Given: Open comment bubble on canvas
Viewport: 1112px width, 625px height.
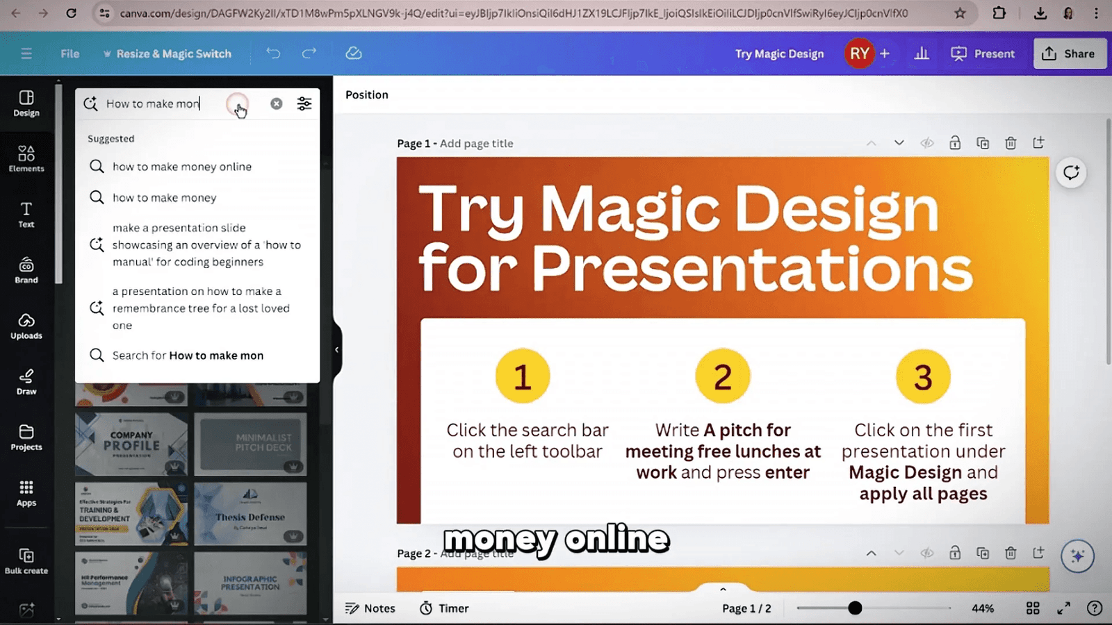Looking at the screenshot, I should pyautogui.click(x=1071, y=172).
